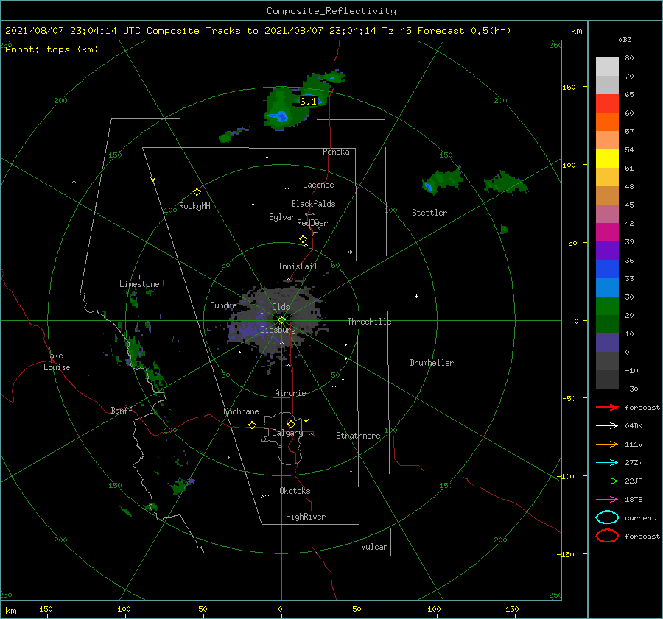The height and width of the screenshot is (619, 663).
Task: Select the cyan 27ZW arrow legend icon
Action: (607, 463)
